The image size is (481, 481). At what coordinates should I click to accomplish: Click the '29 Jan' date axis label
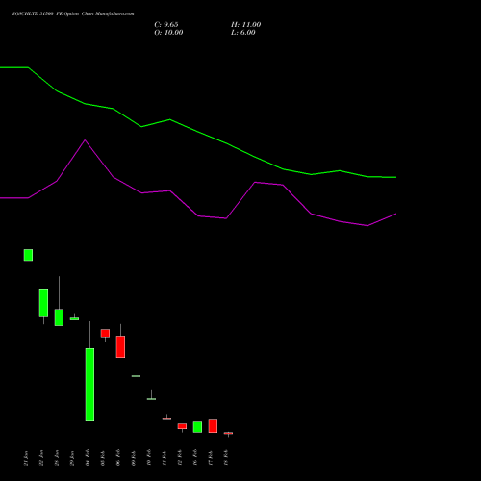pos(72,458)
